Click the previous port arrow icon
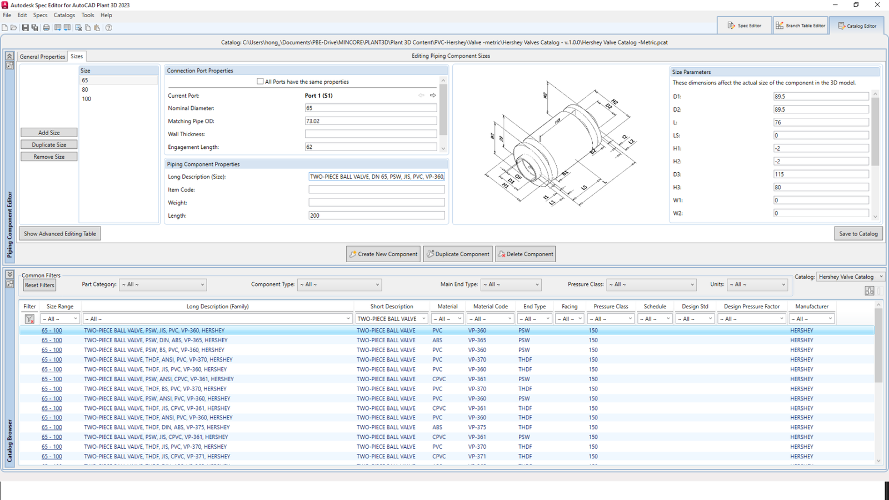The image size is (889, 500). [x=421, y=96]
